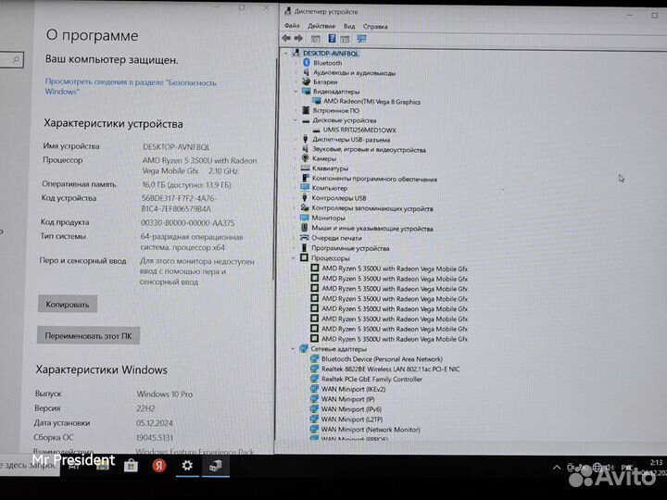Select WAN Miniport (L2TP)

[352, 419]
